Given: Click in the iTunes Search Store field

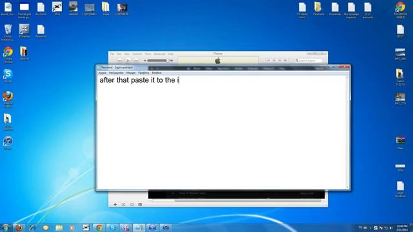Looking at the screenshot, I should pos(308,61).
